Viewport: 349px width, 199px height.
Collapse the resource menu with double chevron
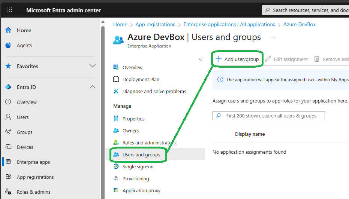(x=201, y=59)
